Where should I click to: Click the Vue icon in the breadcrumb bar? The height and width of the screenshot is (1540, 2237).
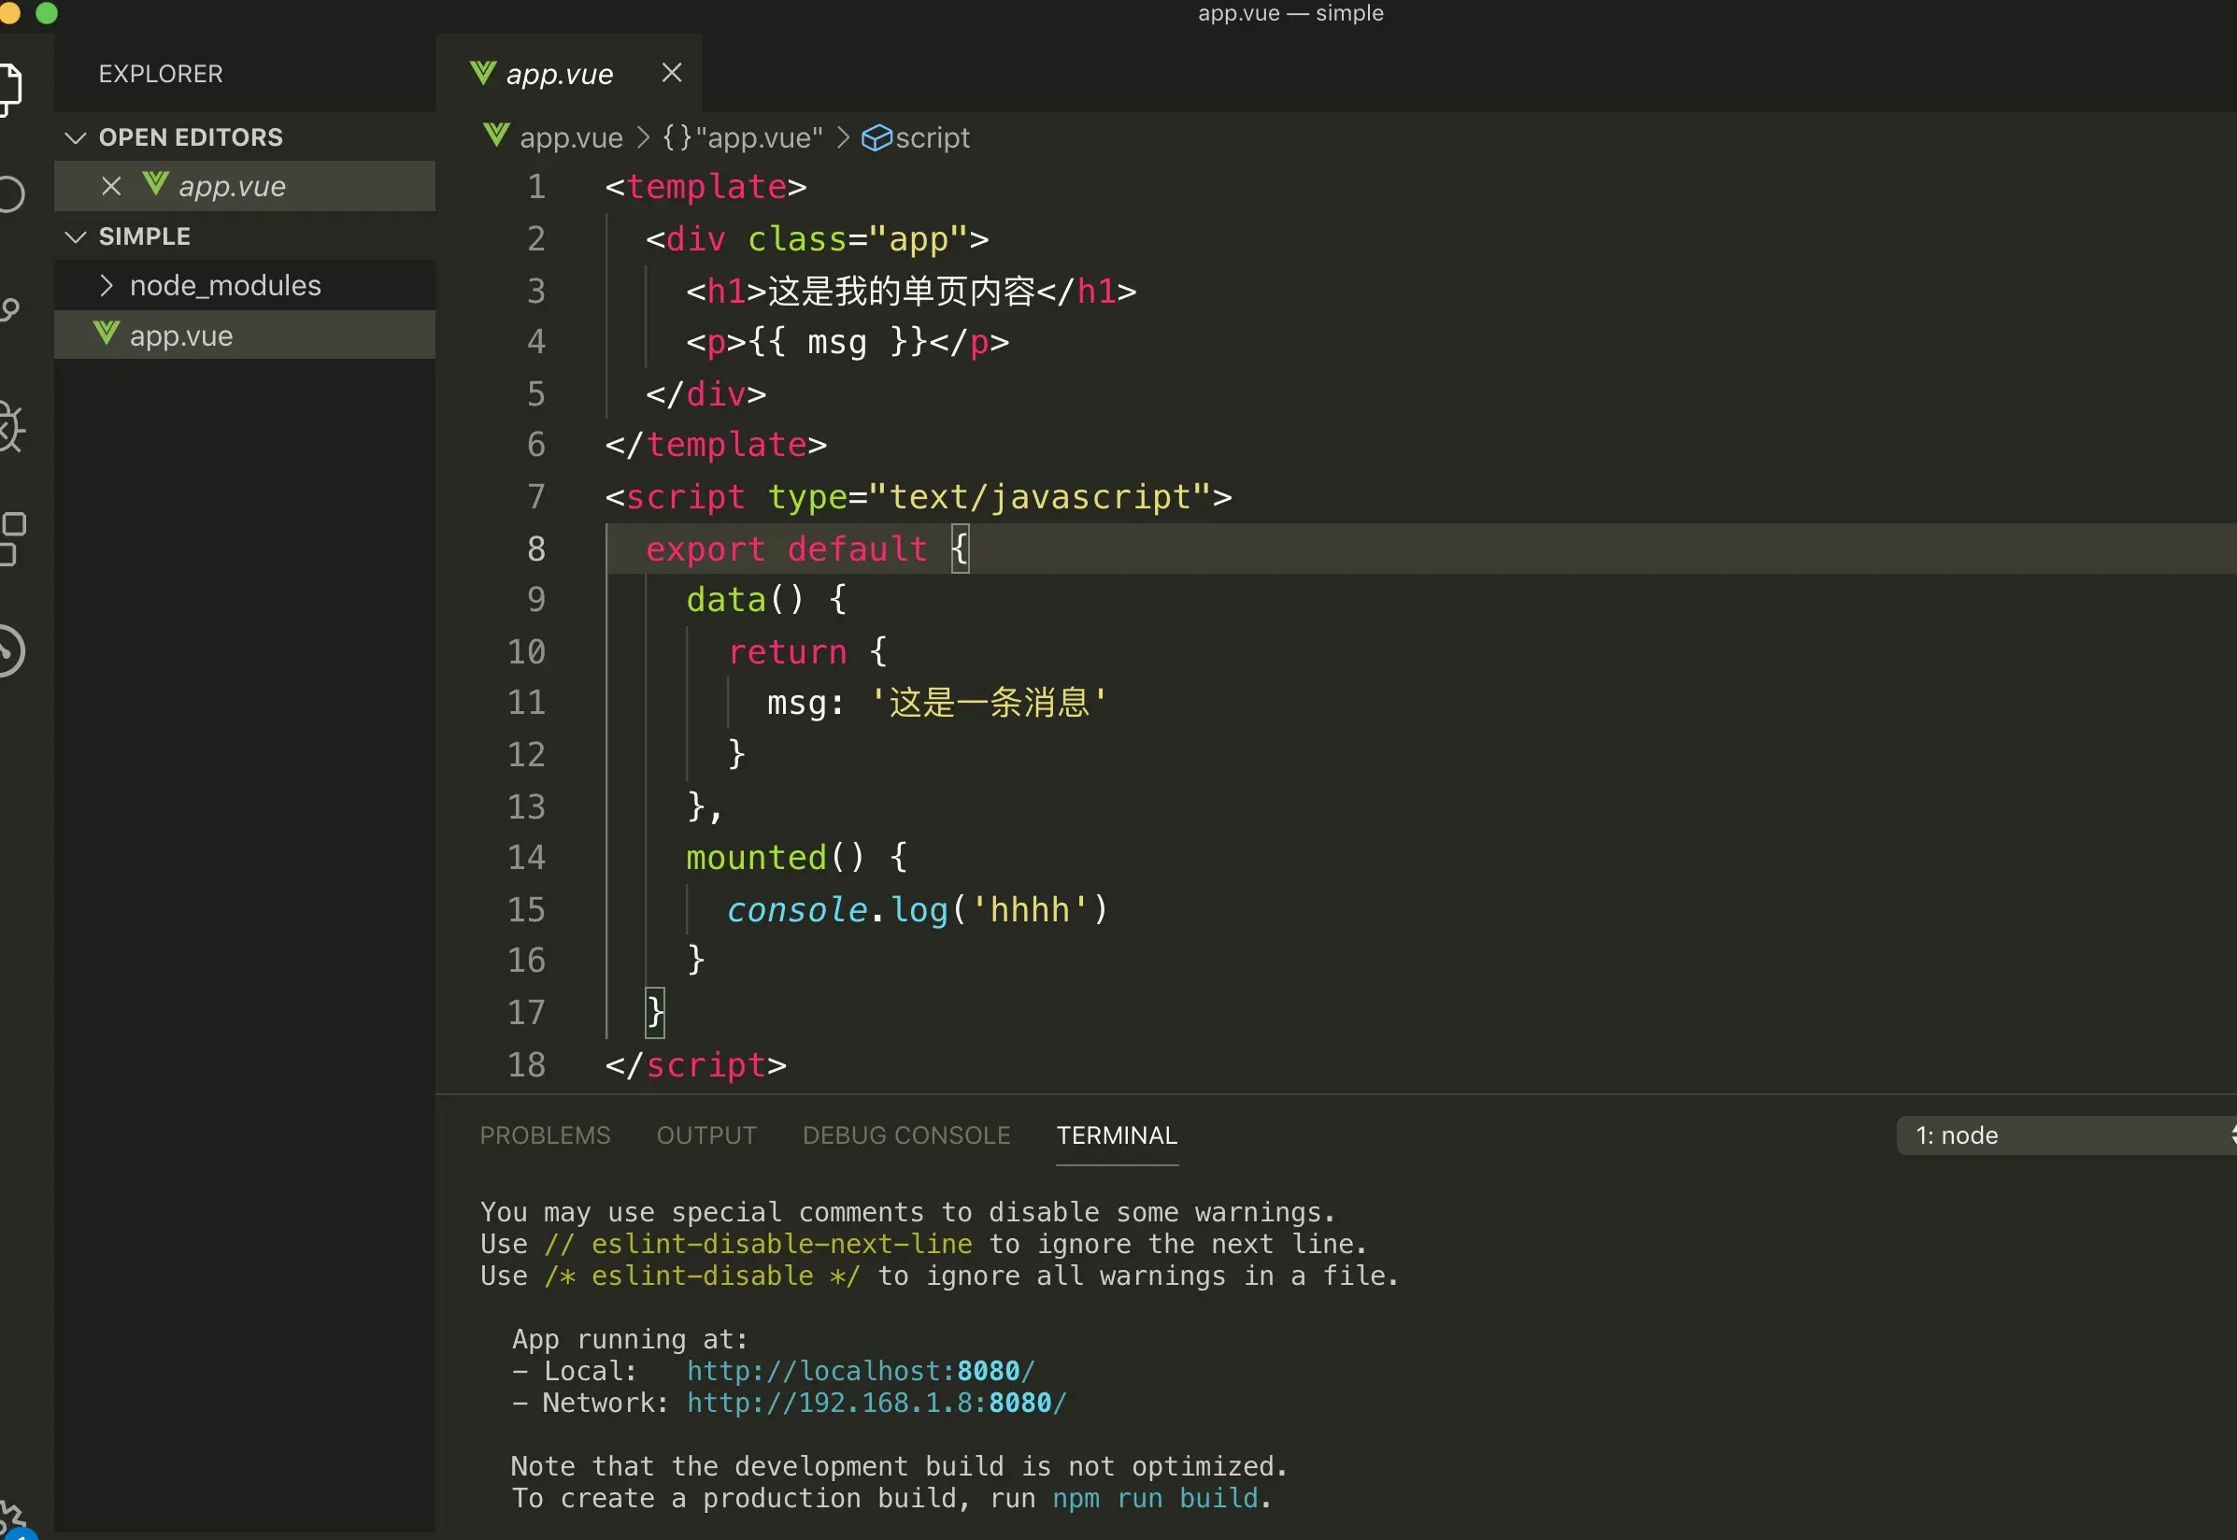pyautogui.click(x=496, y=136)
